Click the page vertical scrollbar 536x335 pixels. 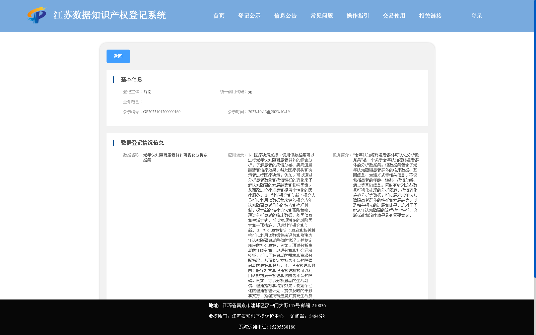click(x=535, y=139)
